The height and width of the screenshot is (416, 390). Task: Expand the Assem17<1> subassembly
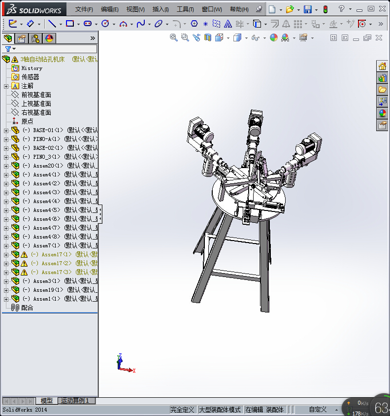[6, 255]
